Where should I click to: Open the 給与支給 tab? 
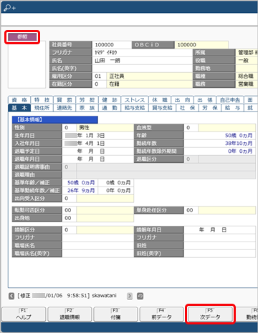click(135, 108)
